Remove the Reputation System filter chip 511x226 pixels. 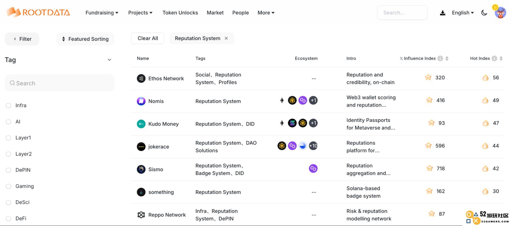[x=226, y=38]
